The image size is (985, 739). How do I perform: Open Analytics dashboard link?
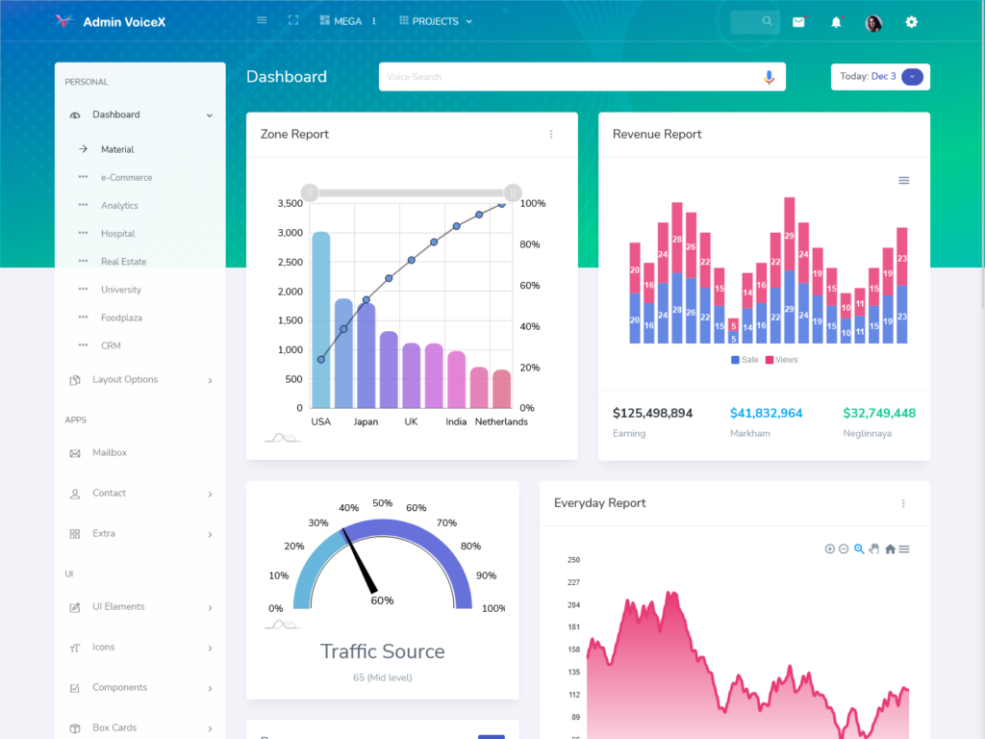click(119, 206)
